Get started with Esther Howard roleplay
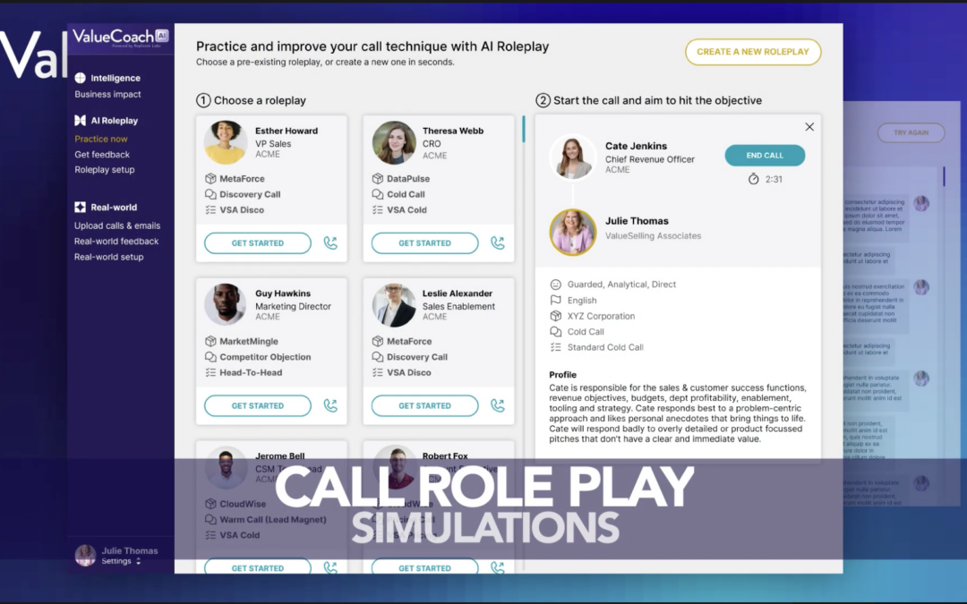This screenshot has height=604, width=967. click(x=258, y=242)
